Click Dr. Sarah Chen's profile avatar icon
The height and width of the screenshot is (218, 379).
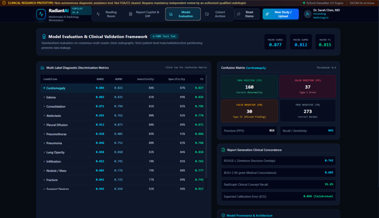[x=308, y=14]
